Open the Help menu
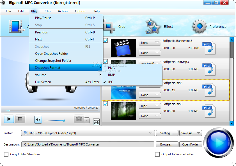This screenshot has width=236, height=166. coord(96,11)
